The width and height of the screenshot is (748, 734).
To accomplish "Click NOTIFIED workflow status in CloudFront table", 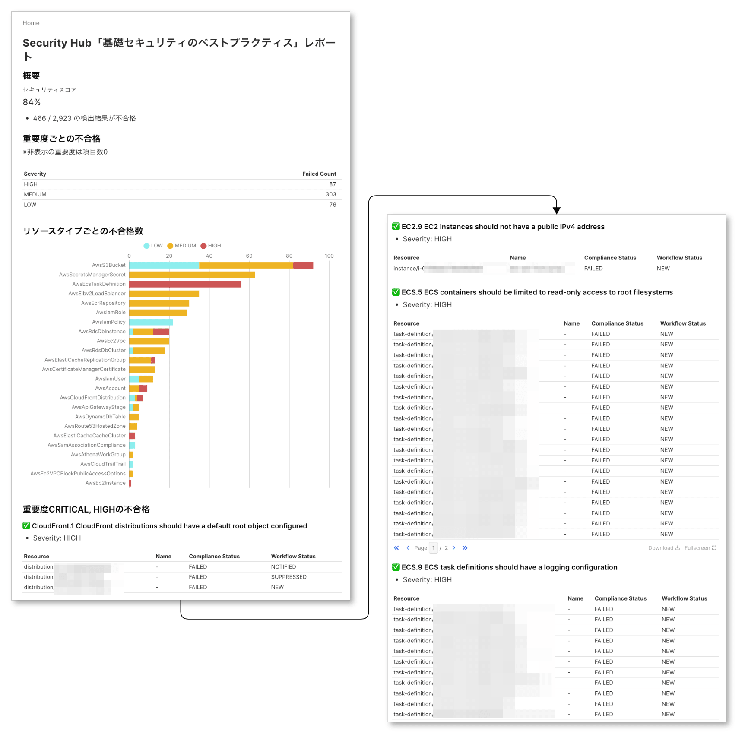I will point(284,567).
